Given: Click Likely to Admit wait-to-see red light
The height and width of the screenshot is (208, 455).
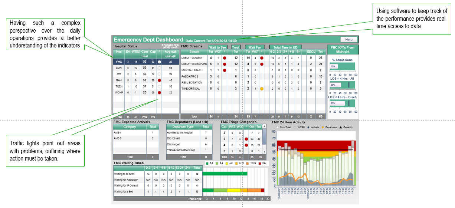Looking at the screenshot, I should (225, 58).
